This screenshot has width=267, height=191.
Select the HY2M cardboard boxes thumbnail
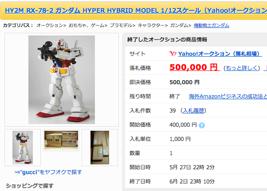(x=61, y=140)
